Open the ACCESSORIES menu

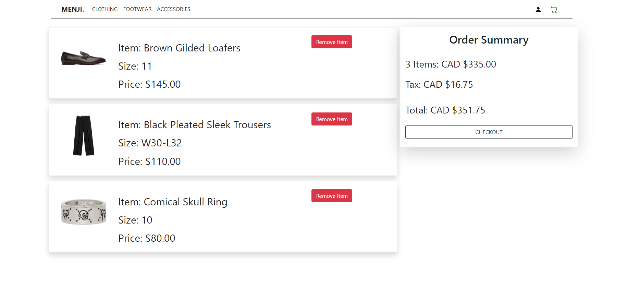point(173,9)
